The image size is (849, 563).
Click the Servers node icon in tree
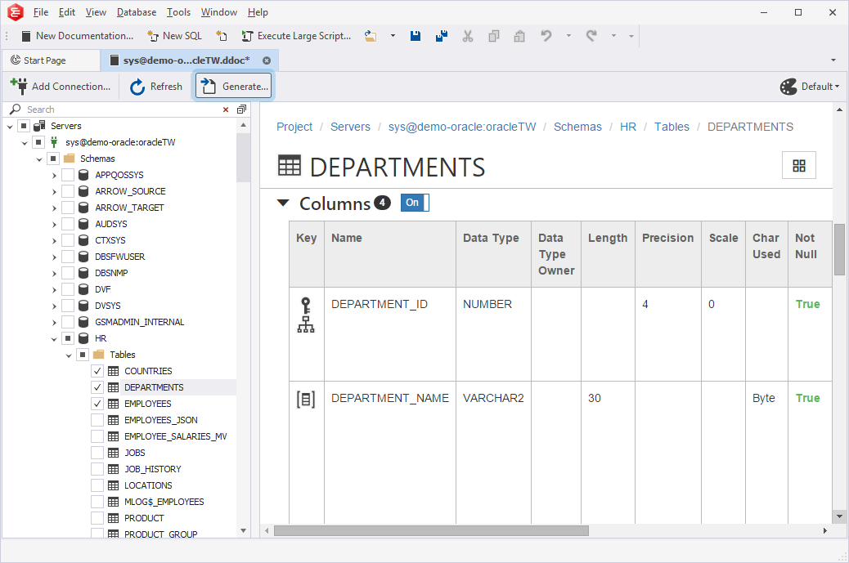point(39,126)
